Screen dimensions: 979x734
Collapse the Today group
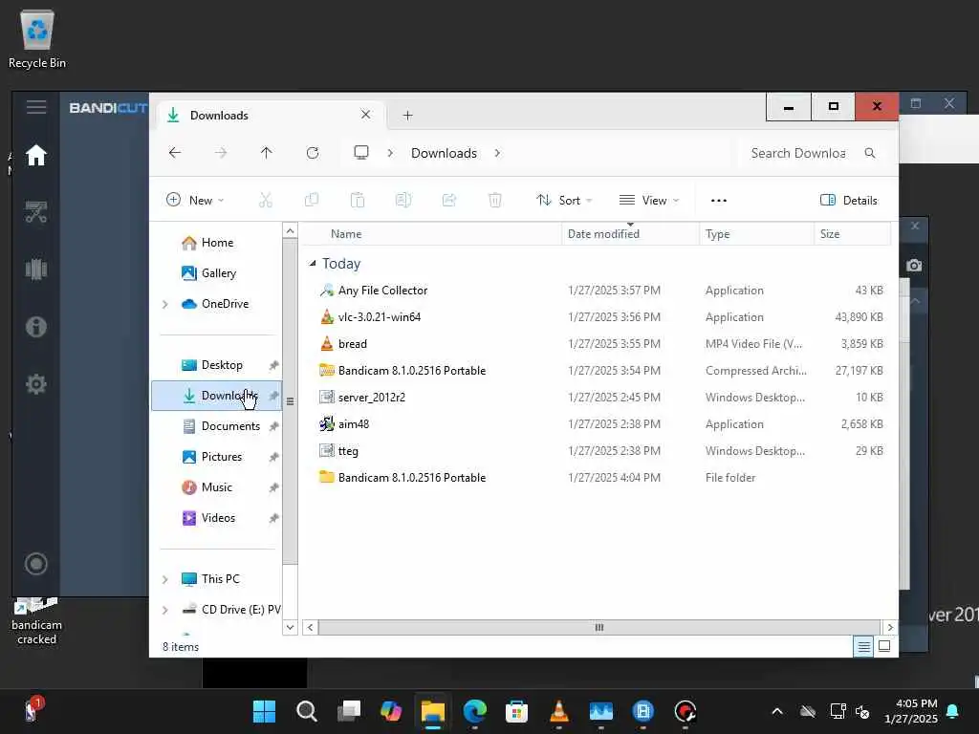tap(313, 264)
